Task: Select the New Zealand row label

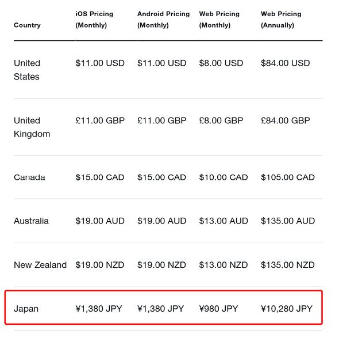Action: click(40, 265)
